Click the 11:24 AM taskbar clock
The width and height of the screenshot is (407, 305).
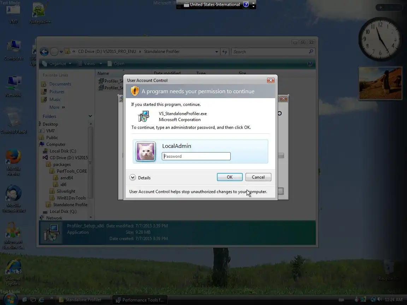click(x=394, y=300)
